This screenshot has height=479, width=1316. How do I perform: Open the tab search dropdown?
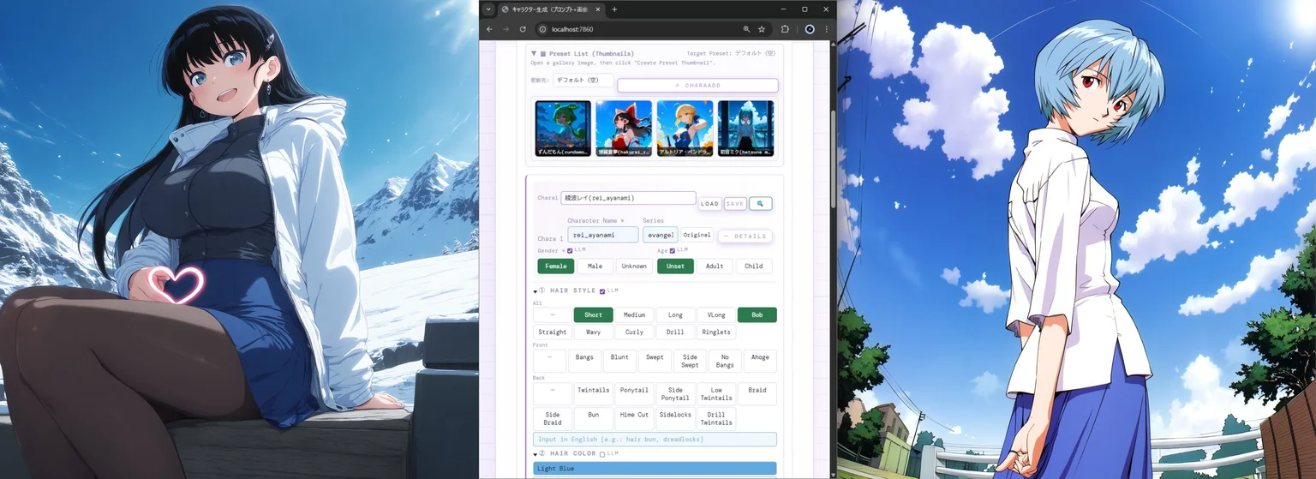click(488, 9)
